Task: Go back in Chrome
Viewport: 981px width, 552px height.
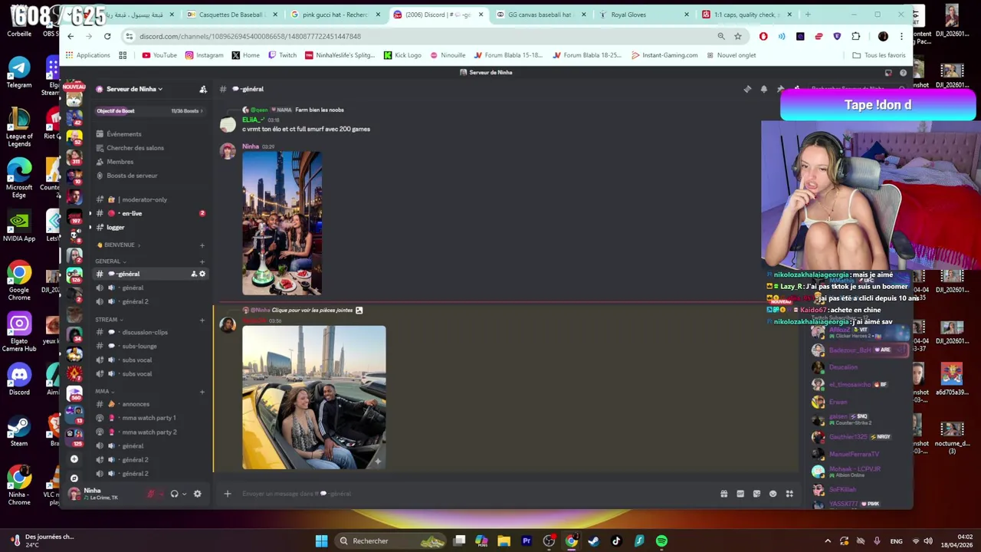Action: [x=71, y=36]
